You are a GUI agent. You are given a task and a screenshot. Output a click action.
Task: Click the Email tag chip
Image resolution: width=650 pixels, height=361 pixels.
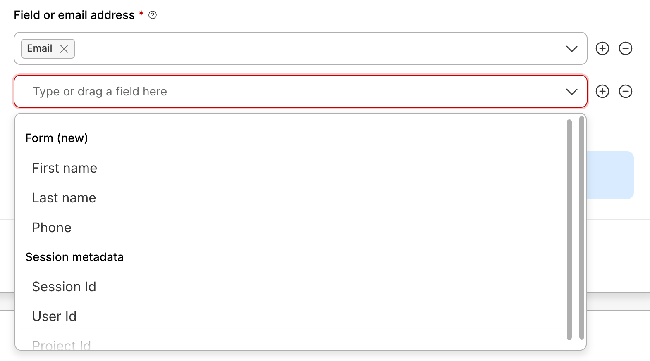pos(40,49)
